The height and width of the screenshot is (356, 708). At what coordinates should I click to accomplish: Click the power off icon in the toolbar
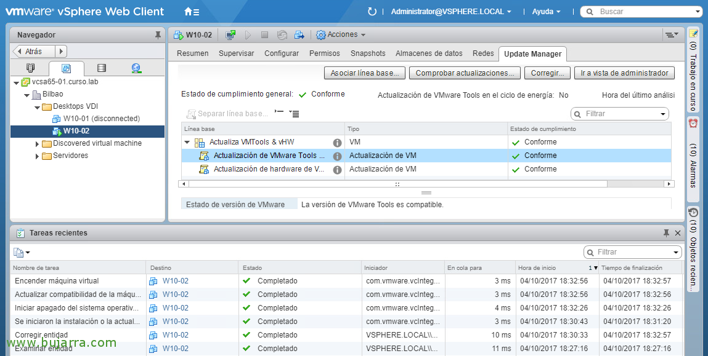point(264,34)
